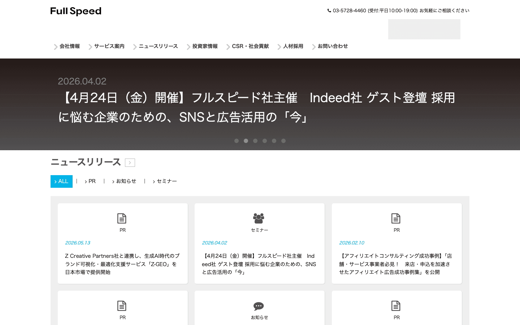
Task: Click the date 2026.05.13 on the first card
Action: [x=78, y=243]
